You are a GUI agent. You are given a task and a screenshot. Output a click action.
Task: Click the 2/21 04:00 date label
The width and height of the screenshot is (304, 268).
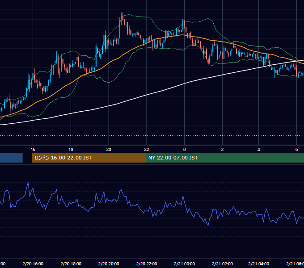click(259, 264)
